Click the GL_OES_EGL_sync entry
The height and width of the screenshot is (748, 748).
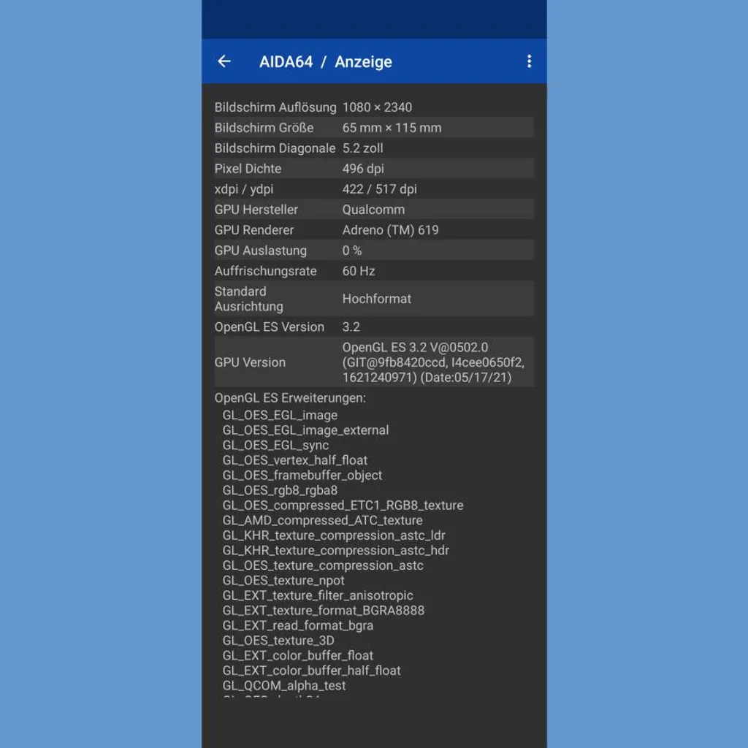[275, 446]
